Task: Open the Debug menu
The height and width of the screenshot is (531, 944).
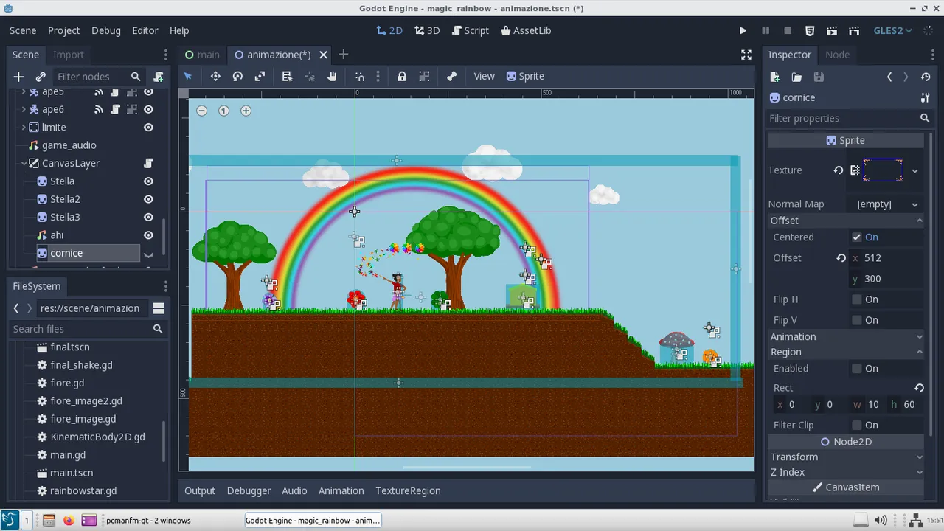Action: coord(106,30)
